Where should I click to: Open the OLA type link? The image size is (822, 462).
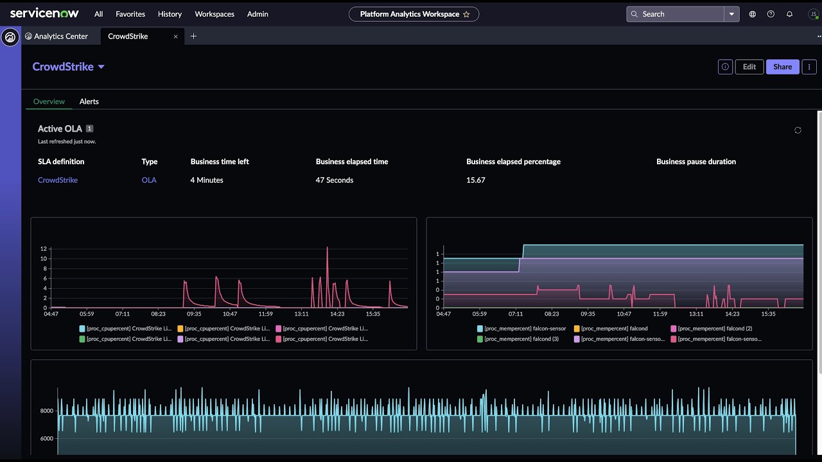pyautogui.click(x=149, y=180)
